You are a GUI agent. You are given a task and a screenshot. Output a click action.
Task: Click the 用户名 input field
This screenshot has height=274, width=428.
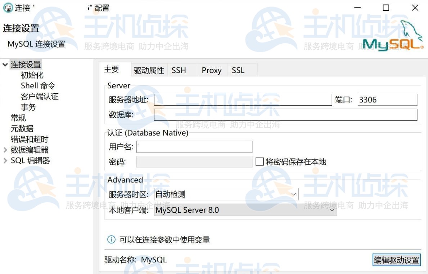[x=194, y=147]
